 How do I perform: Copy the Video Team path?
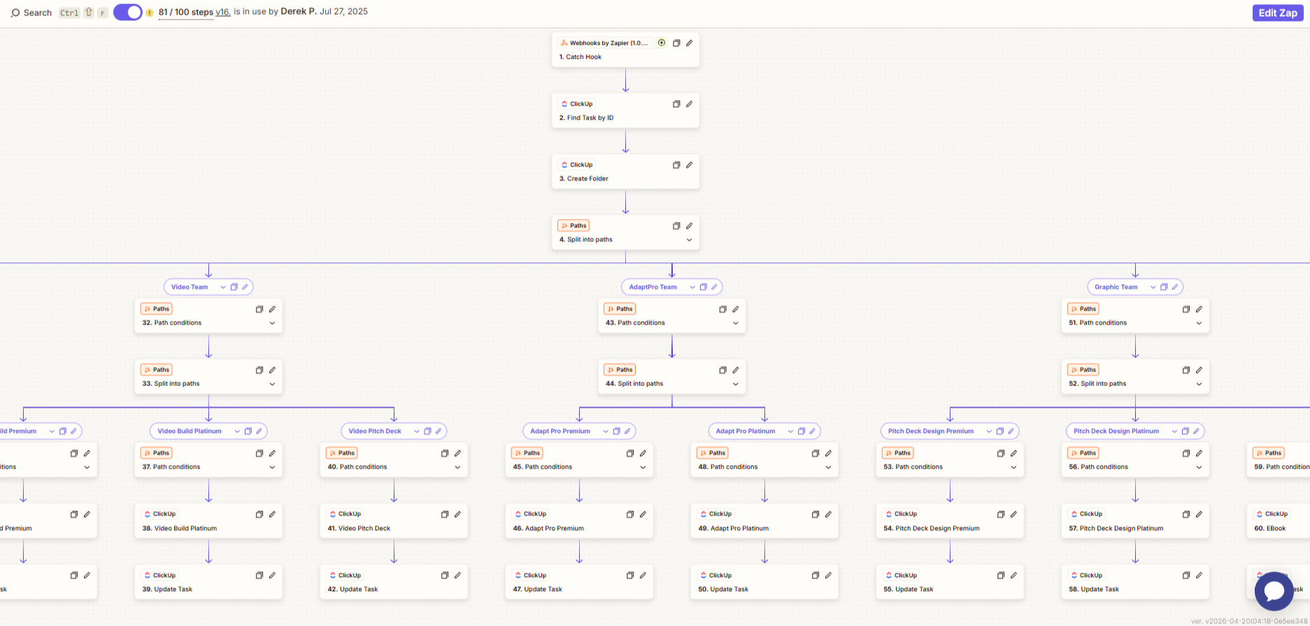click(234, 287)
